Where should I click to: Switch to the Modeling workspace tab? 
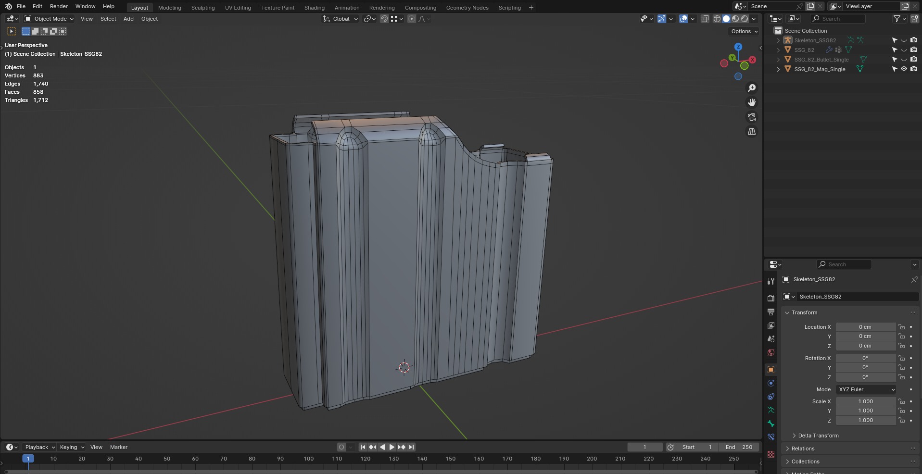[x=170, y=8]
